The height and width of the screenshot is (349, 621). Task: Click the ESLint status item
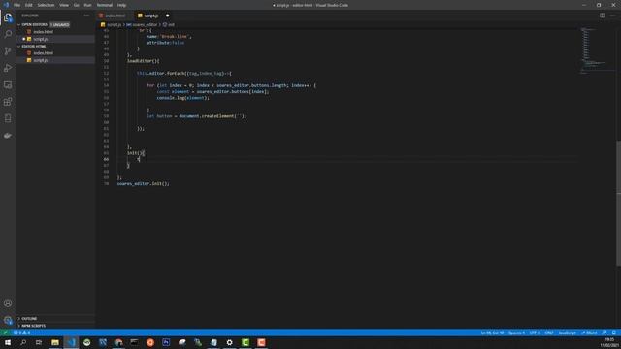tap(589, 333)
